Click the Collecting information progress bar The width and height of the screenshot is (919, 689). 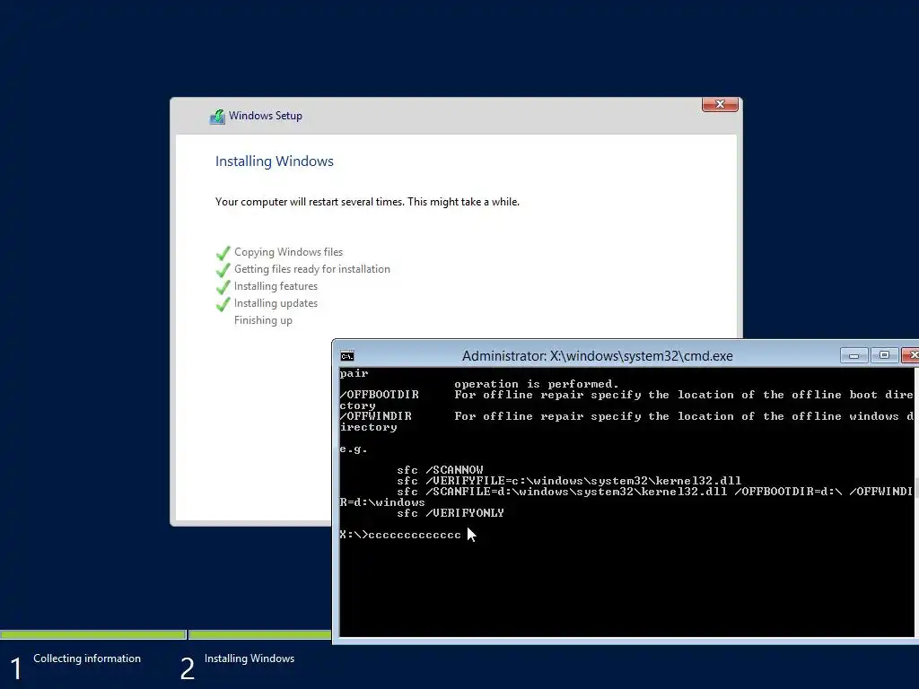92,634
